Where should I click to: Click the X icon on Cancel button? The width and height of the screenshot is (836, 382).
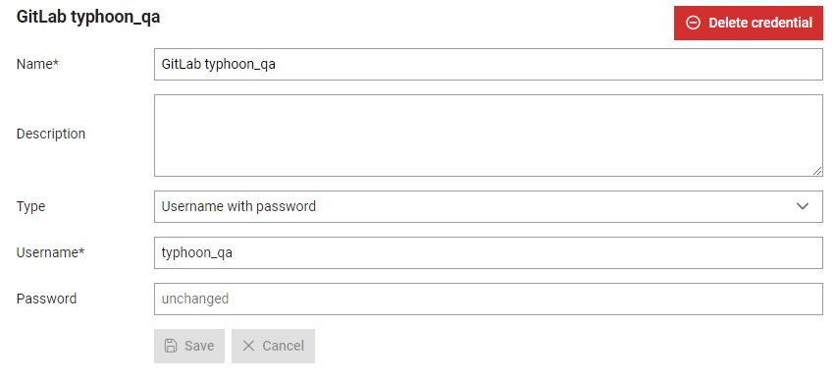click(248, 346)
